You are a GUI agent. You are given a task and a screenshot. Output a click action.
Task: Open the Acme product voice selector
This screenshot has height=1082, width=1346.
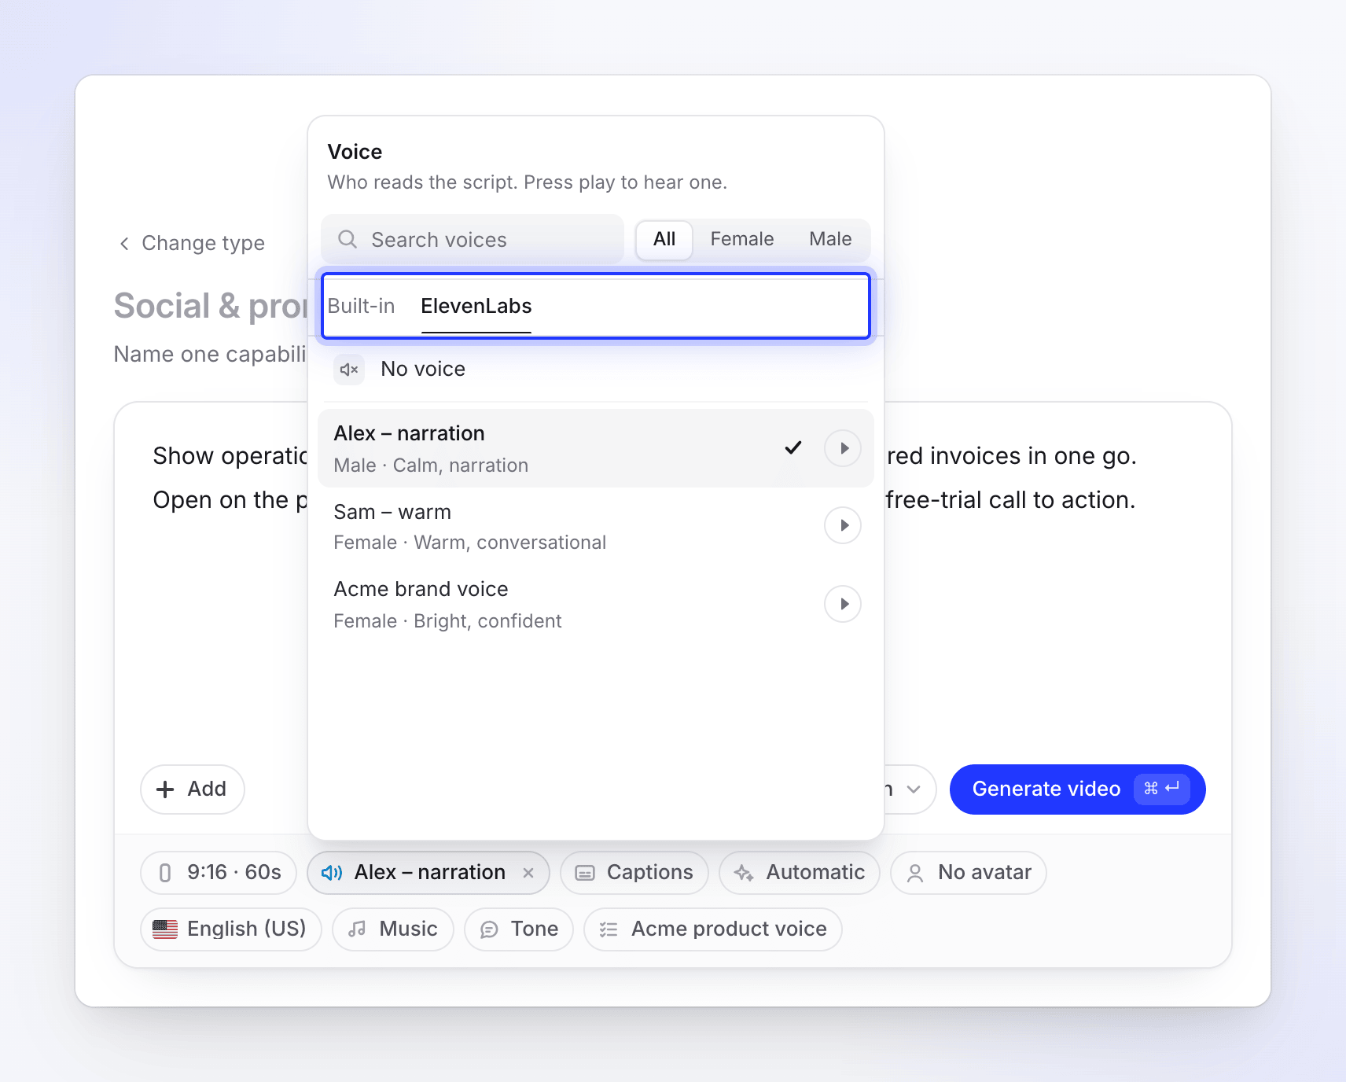[713, 929]
